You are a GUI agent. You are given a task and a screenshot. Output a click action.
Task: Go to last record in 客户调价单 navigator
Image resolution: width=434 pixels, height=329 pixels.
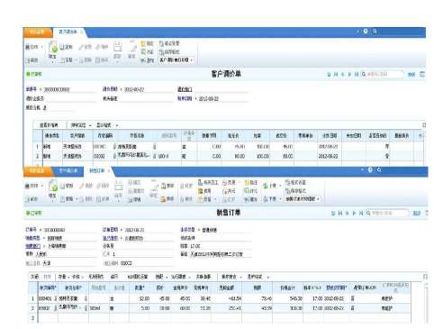pyautogui.click(x=357, y=74)
